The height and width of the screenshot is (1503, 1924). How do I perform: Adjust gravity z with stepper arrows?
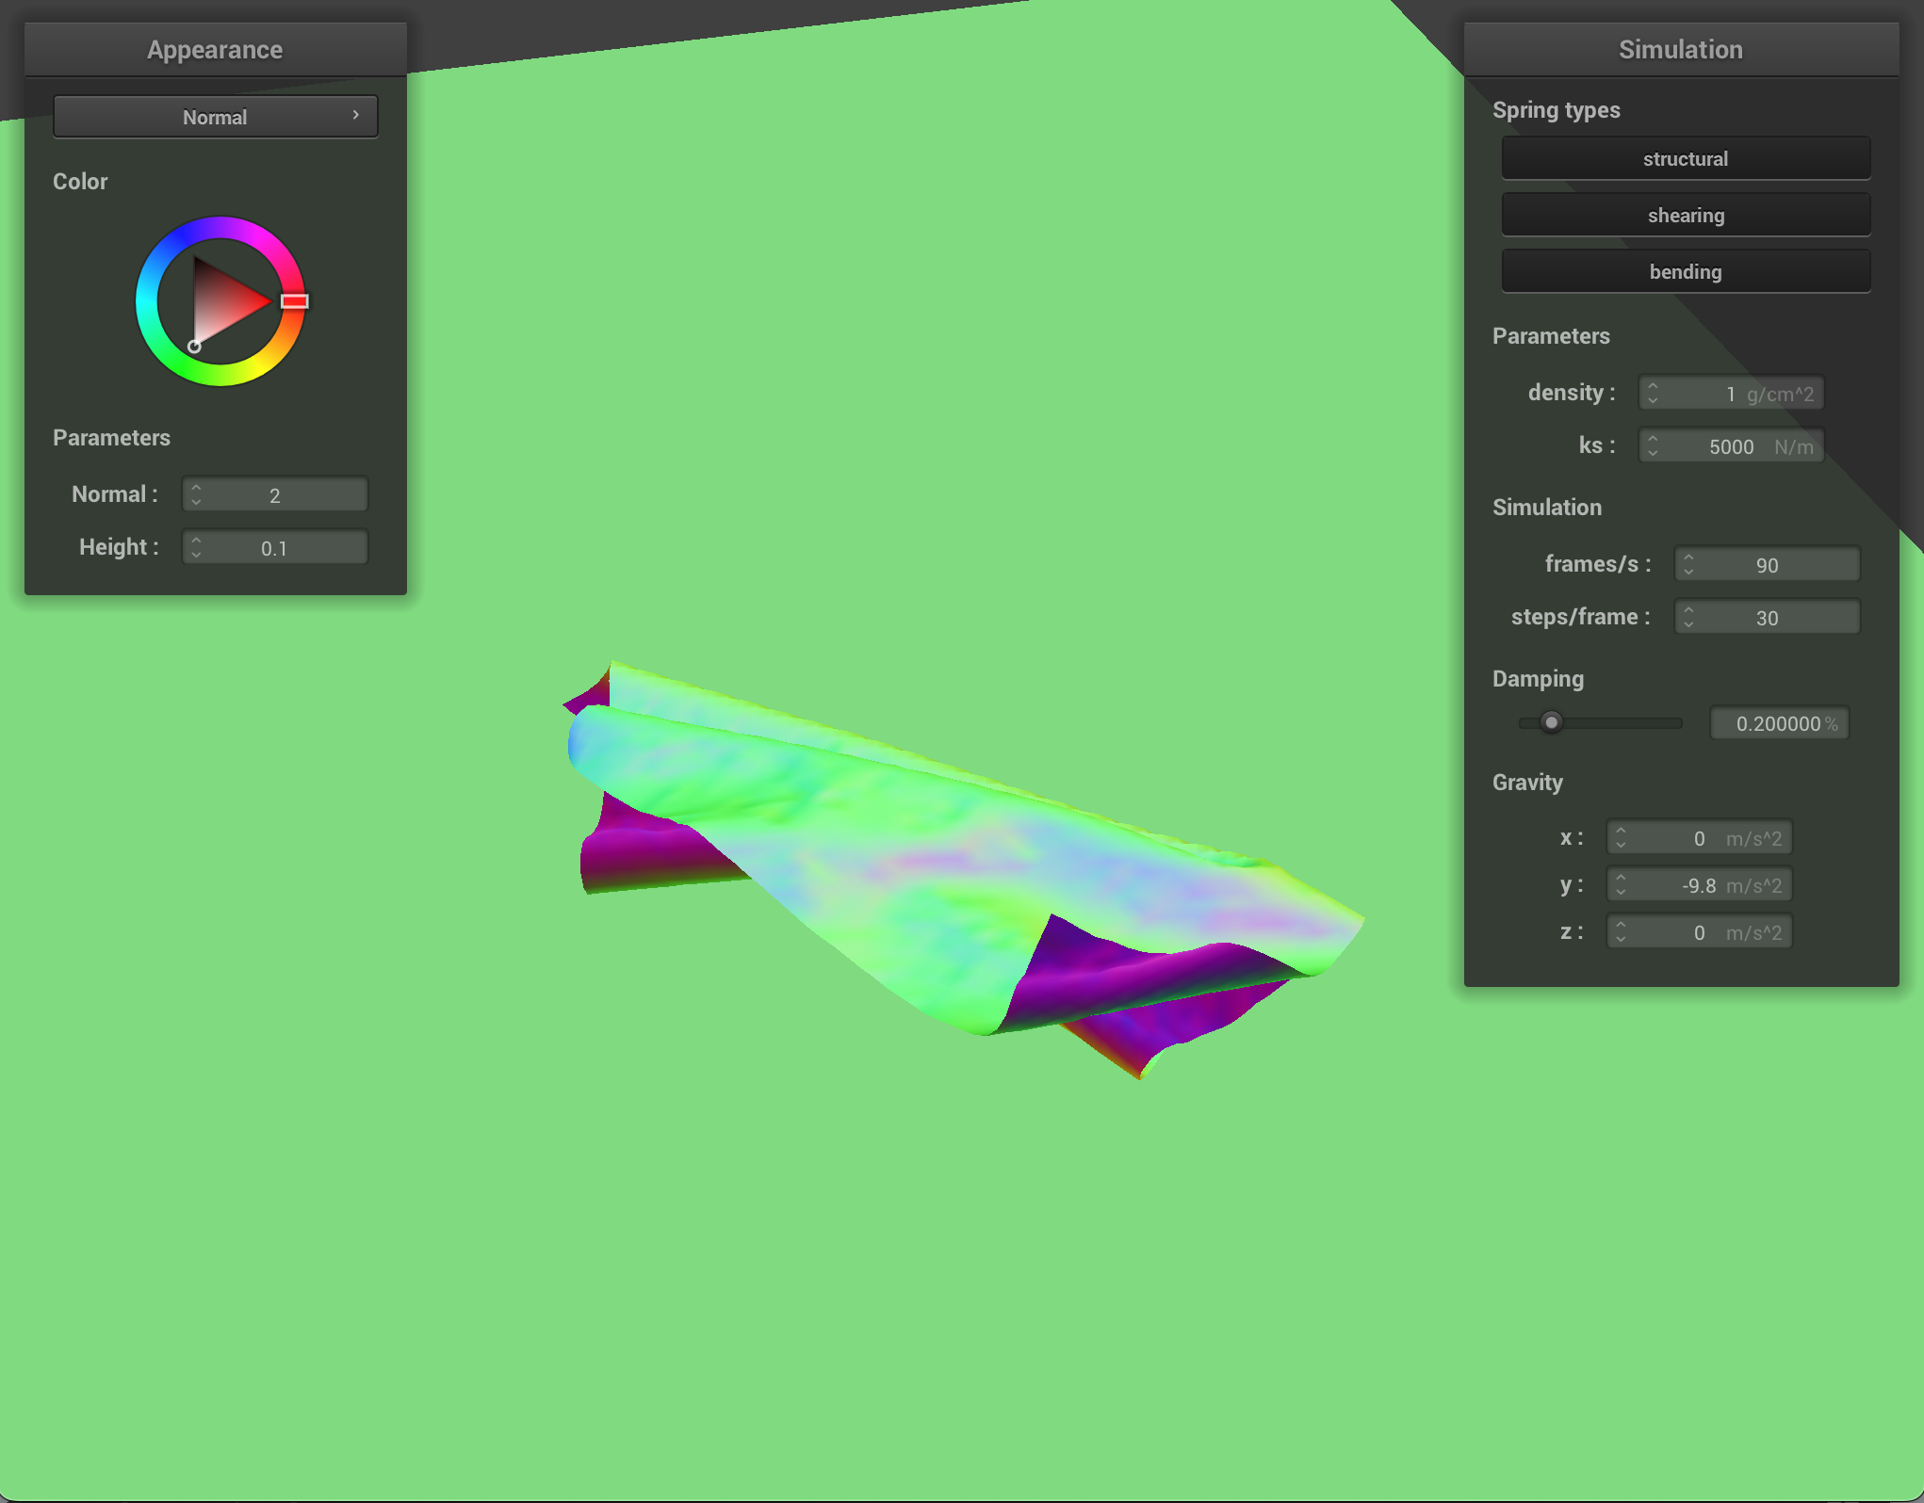pos(1621,931)
